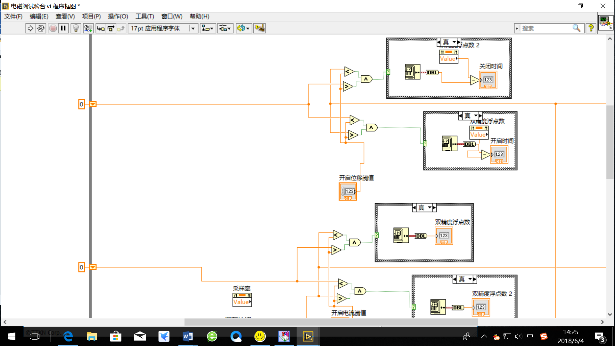Toggle retain wire values button
615x346 pixels.
point(88,29)
